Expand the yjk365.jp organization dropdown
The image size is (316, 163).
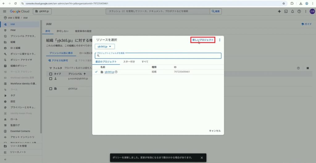(x=105, y=46)
